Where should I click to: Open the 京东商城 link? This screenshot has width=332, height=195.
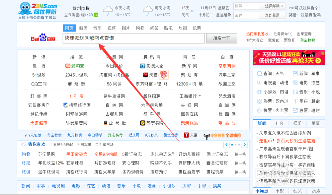point(227,66)
